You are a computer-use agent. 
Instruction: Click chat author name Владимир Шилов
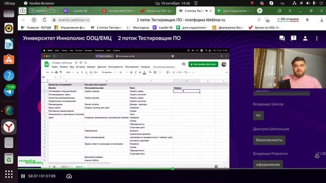(x=268, y=104)
